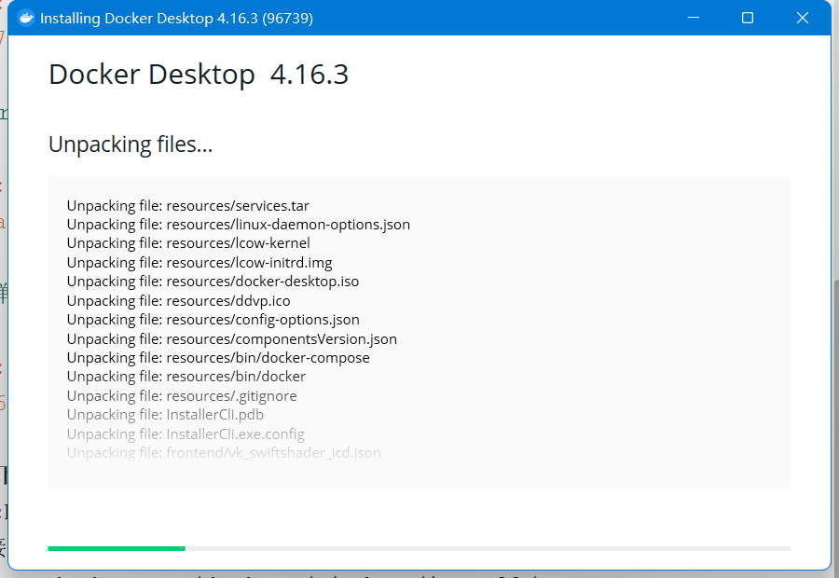The width and height of the screenshot is (839, 578).
Task: Click the Docker Desktop 4.16.3 heading
Action: coord(198,74)
